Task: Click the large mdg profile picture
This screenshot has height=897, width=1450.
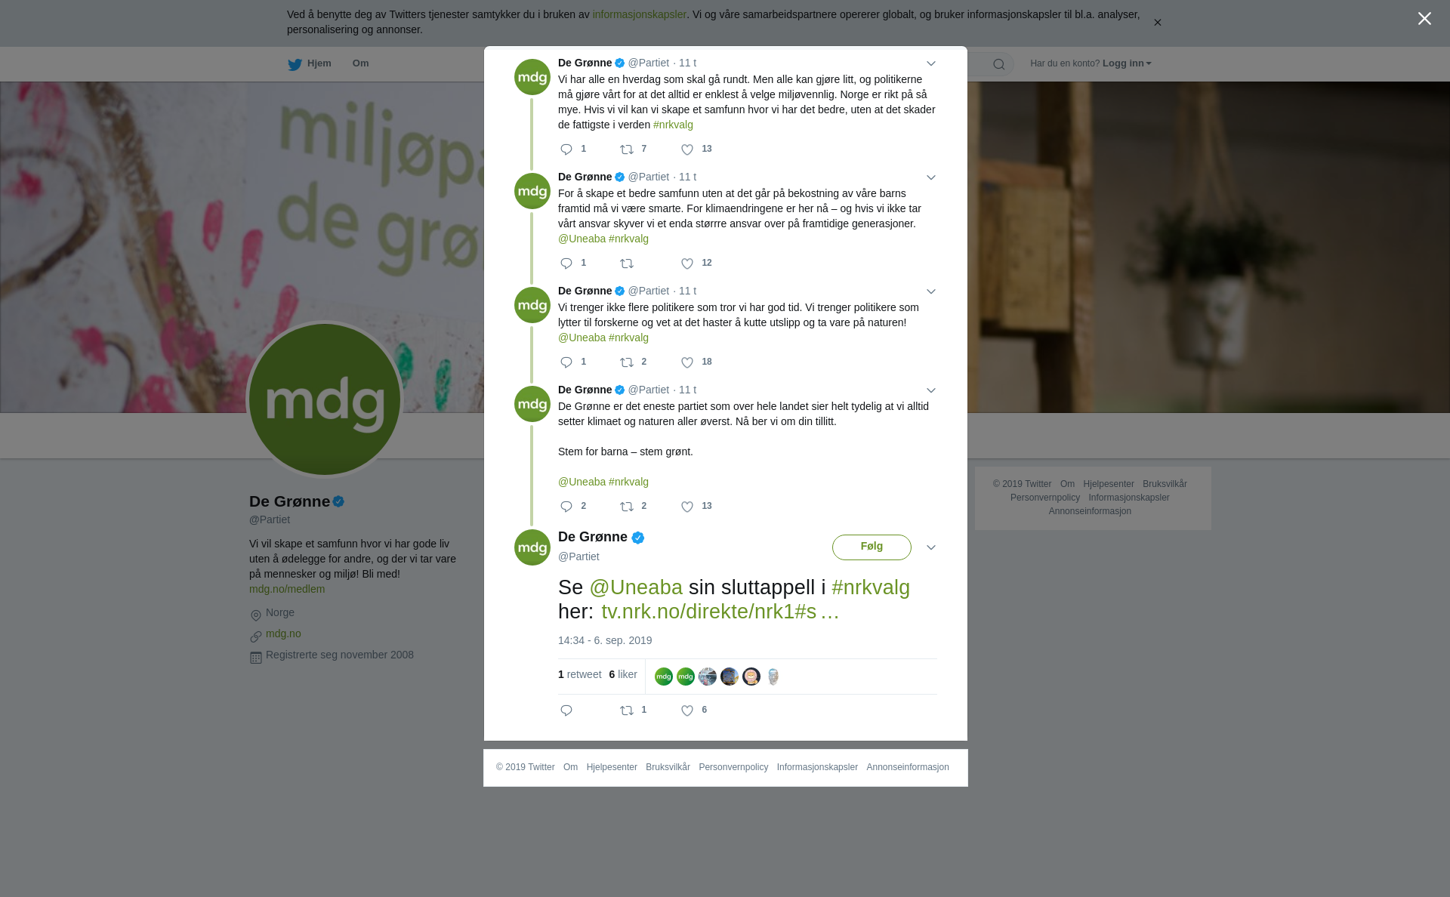Action: pyautogui.click(x=325, y=399)
